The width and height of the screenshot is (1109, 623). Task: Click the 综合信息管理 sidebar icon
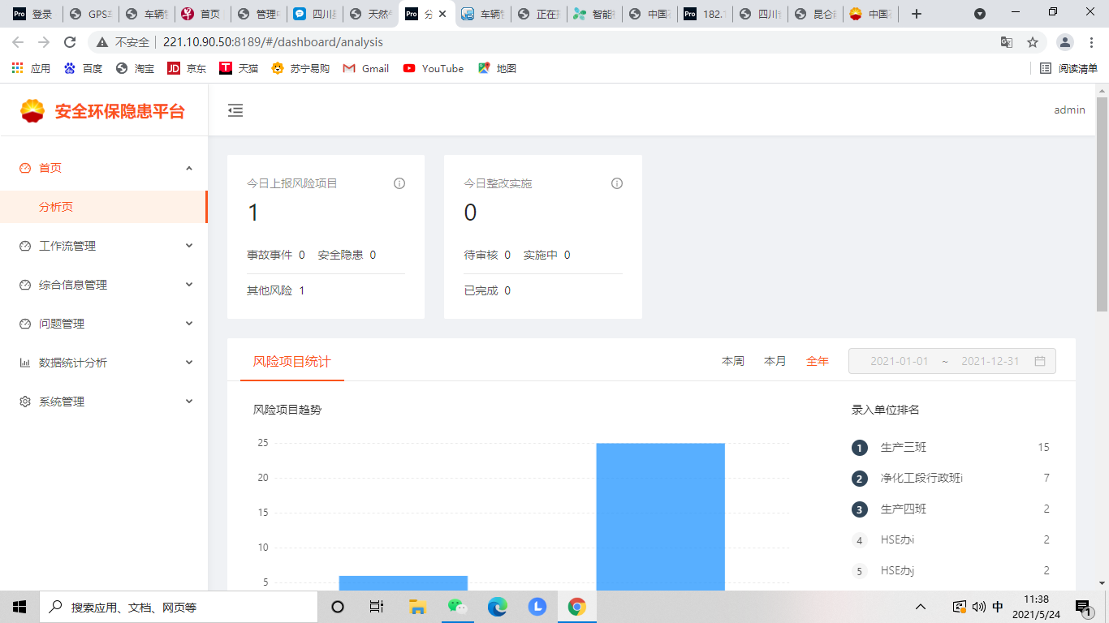coord(25,285)
